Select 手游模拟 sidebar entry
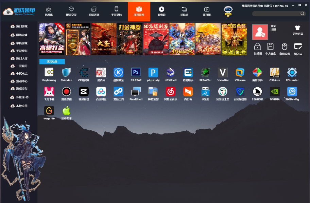 pos(19,51)
